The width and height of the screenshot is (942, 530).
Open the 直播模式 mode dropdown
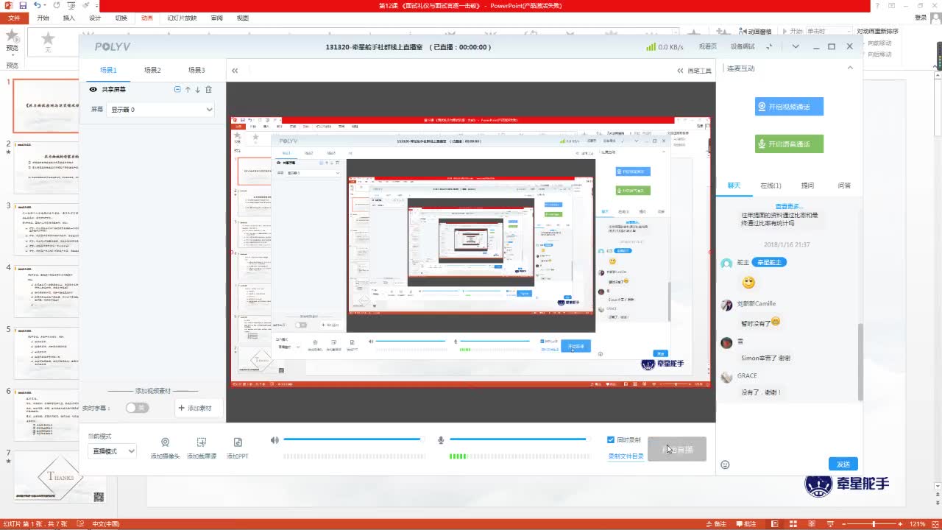[112, 451]
